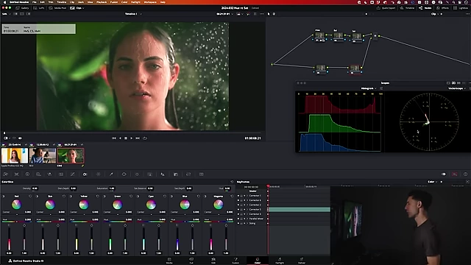
Task: Open the Effects panel button
Action: click(443, 8)
